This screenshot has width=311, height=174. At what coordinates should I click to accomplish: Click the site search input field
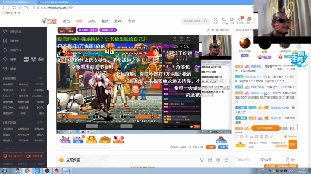click(x=193, y=21)
